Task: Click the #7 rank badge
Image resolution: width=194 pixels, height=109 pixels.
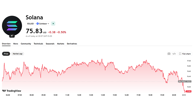Action: [x=12, y=36]
